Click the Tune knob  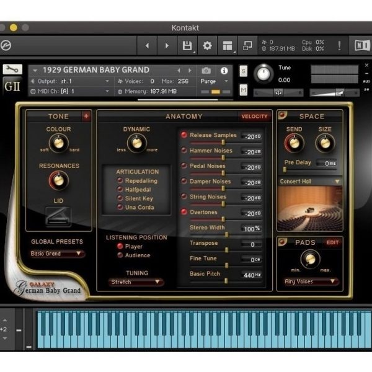point(263,74)
